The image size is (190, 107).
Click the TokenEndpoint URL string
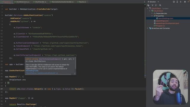[x=58, y=46]
